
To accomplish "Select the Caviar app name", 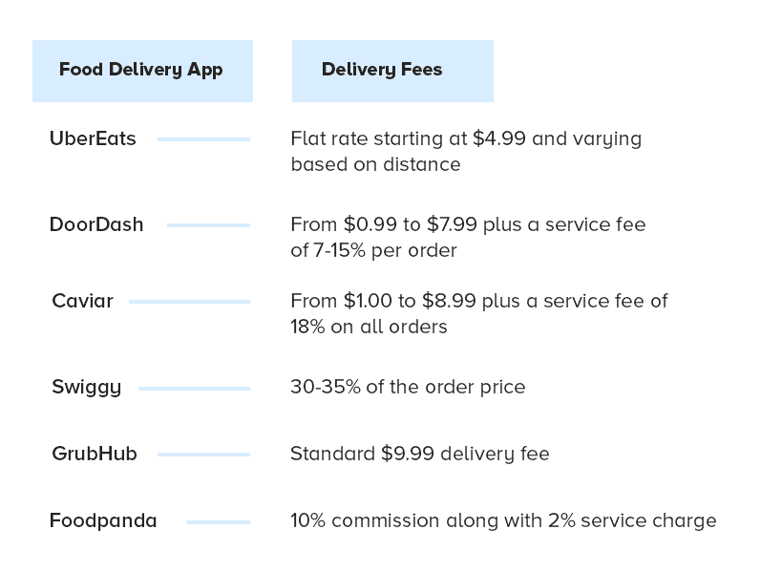I will (82, 301).
